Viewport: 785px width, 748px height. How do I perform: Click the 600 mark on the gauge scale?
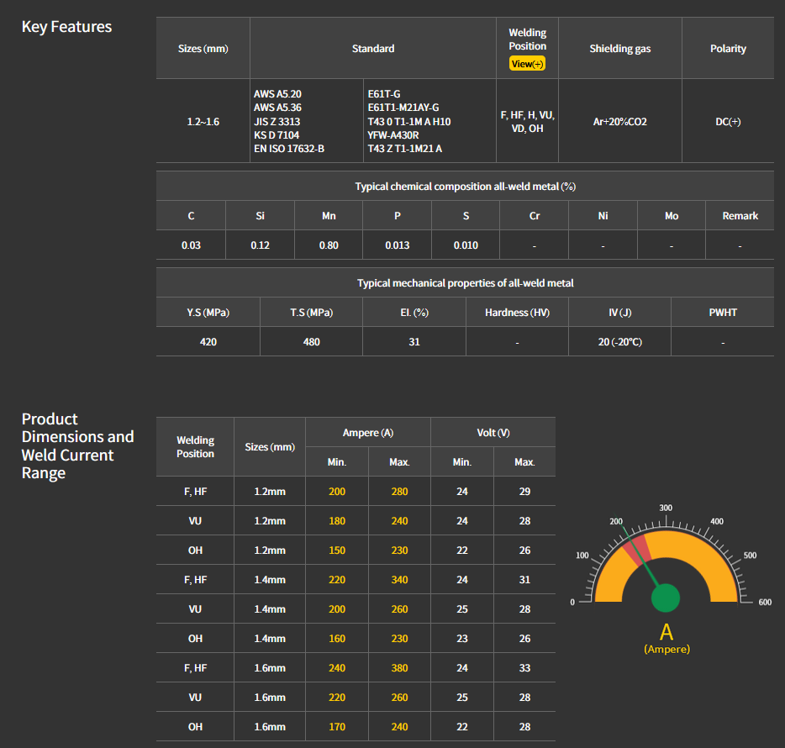click(x=764, y=602)
